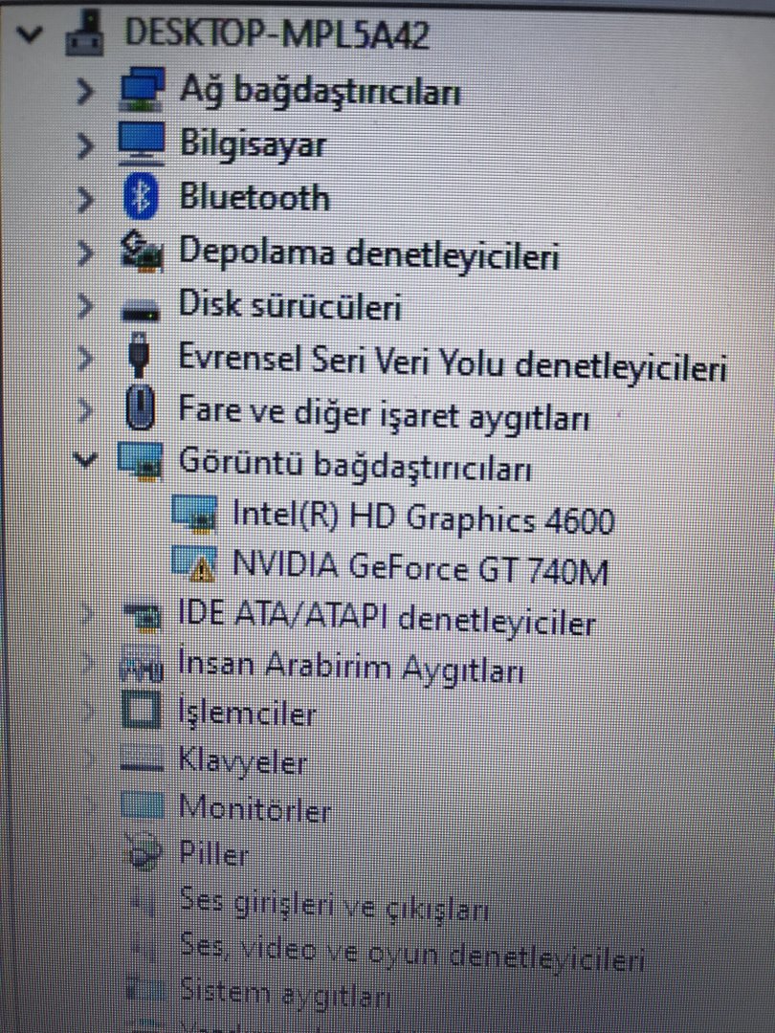Image resolution: width=775 pixels, height=1033 pixels.
Task: Click the storage controllers icon
Action: tap(141, 251)
